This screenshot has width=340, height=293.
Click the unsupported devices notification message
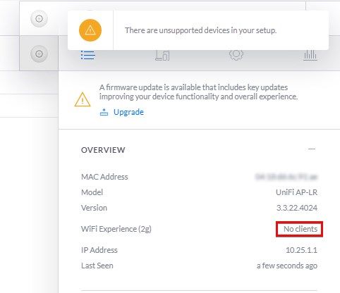point(200,30)
